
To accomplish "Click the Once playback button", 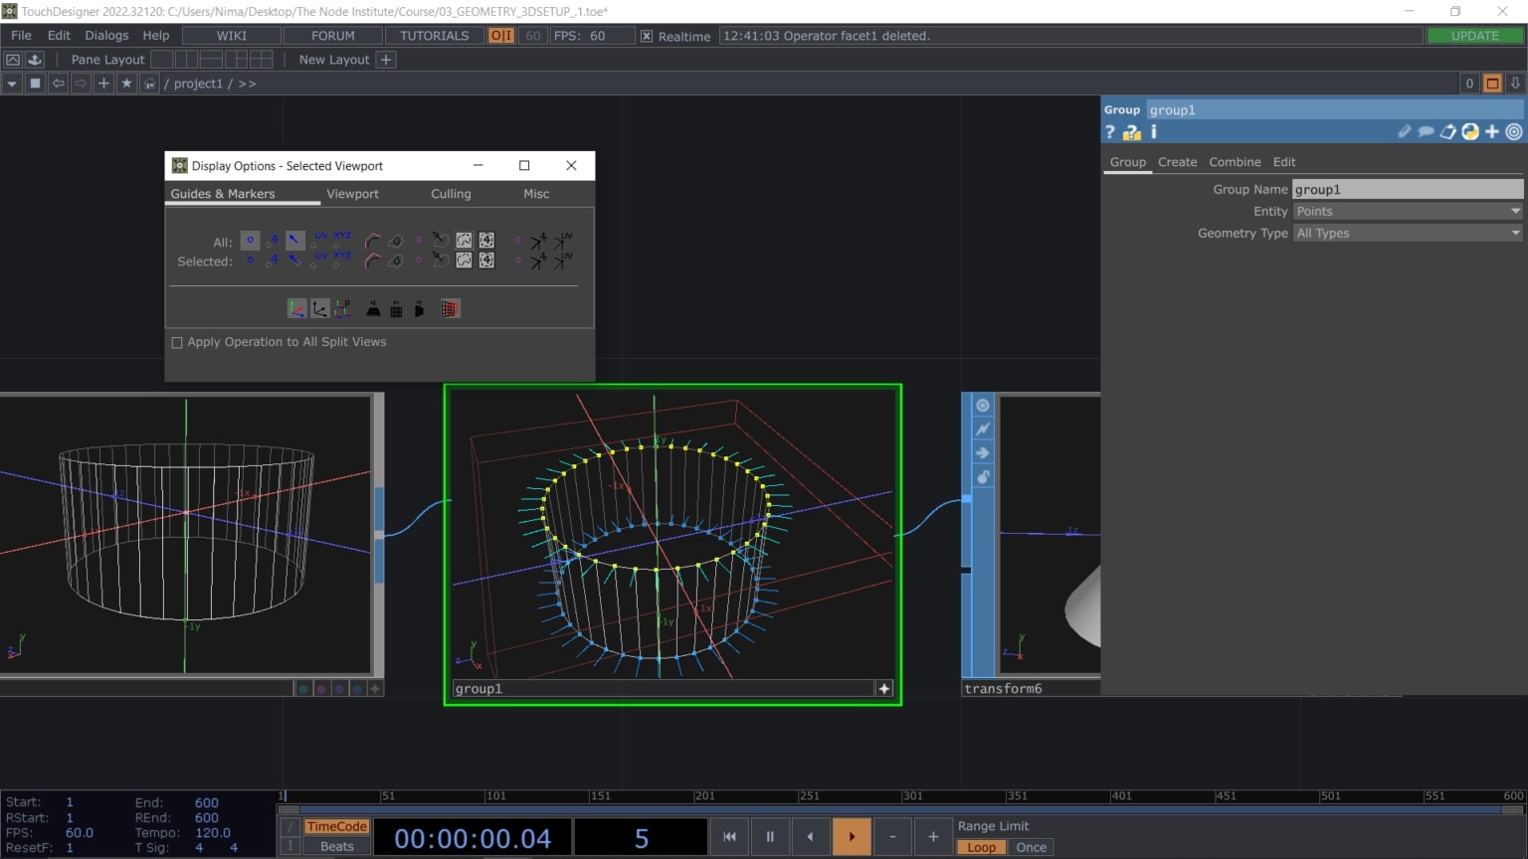I will point(1031,847).
